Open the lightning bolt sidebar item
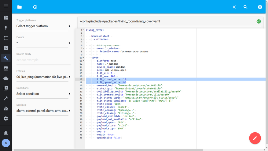268x151 pixels. pos(6,28)
